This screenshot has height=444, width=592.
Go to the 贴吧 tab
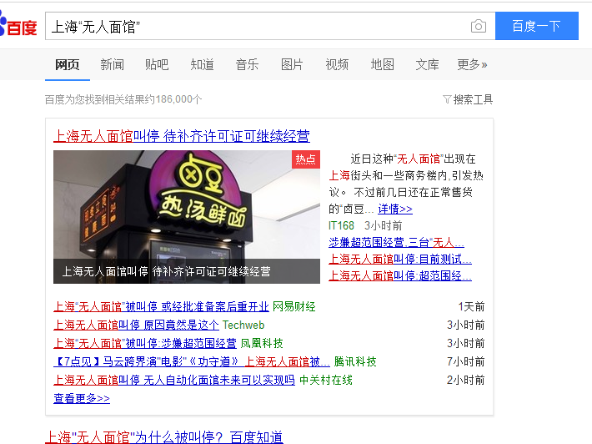coord(157,64)
